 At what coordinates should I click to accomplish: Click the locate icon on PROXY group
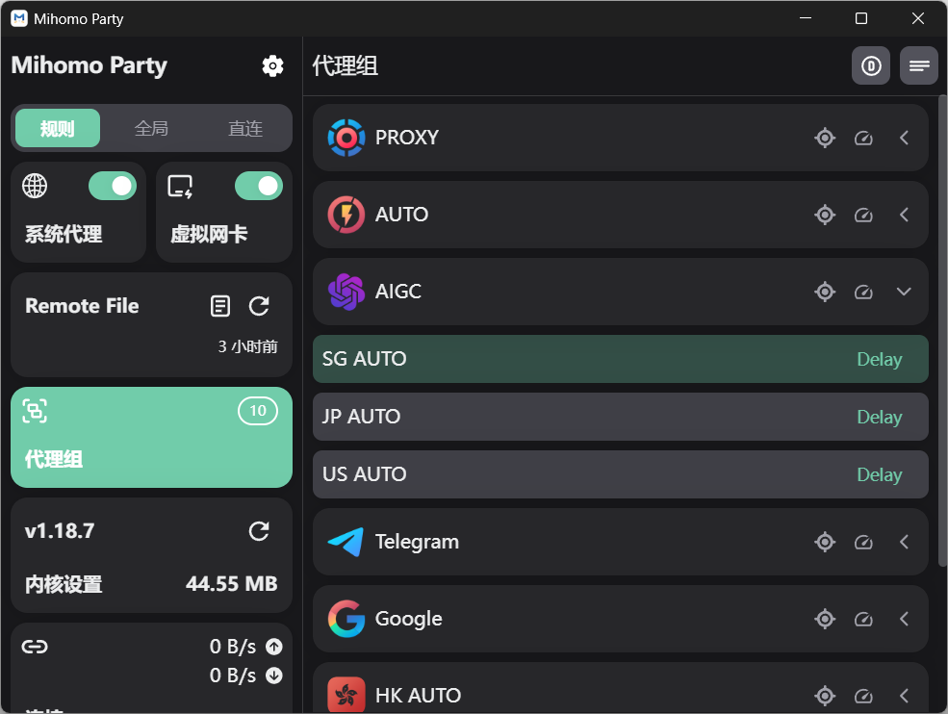pos(825,138)
